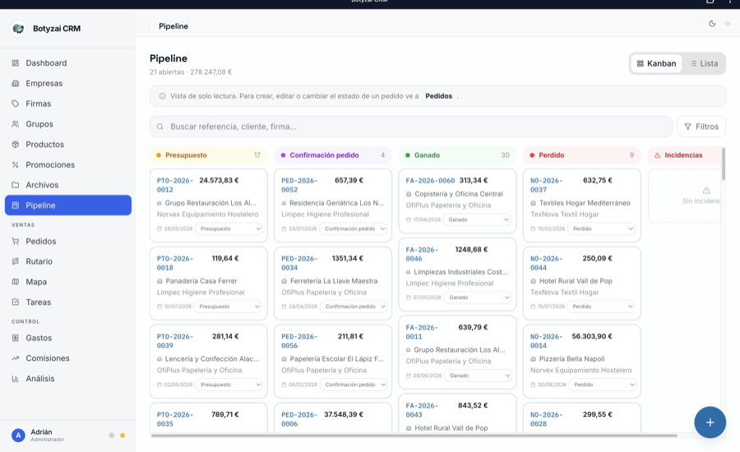The image size is (740, 452).
Task: Click Hotel Rural Vall de Pop in Perdido
Action: 576,281
